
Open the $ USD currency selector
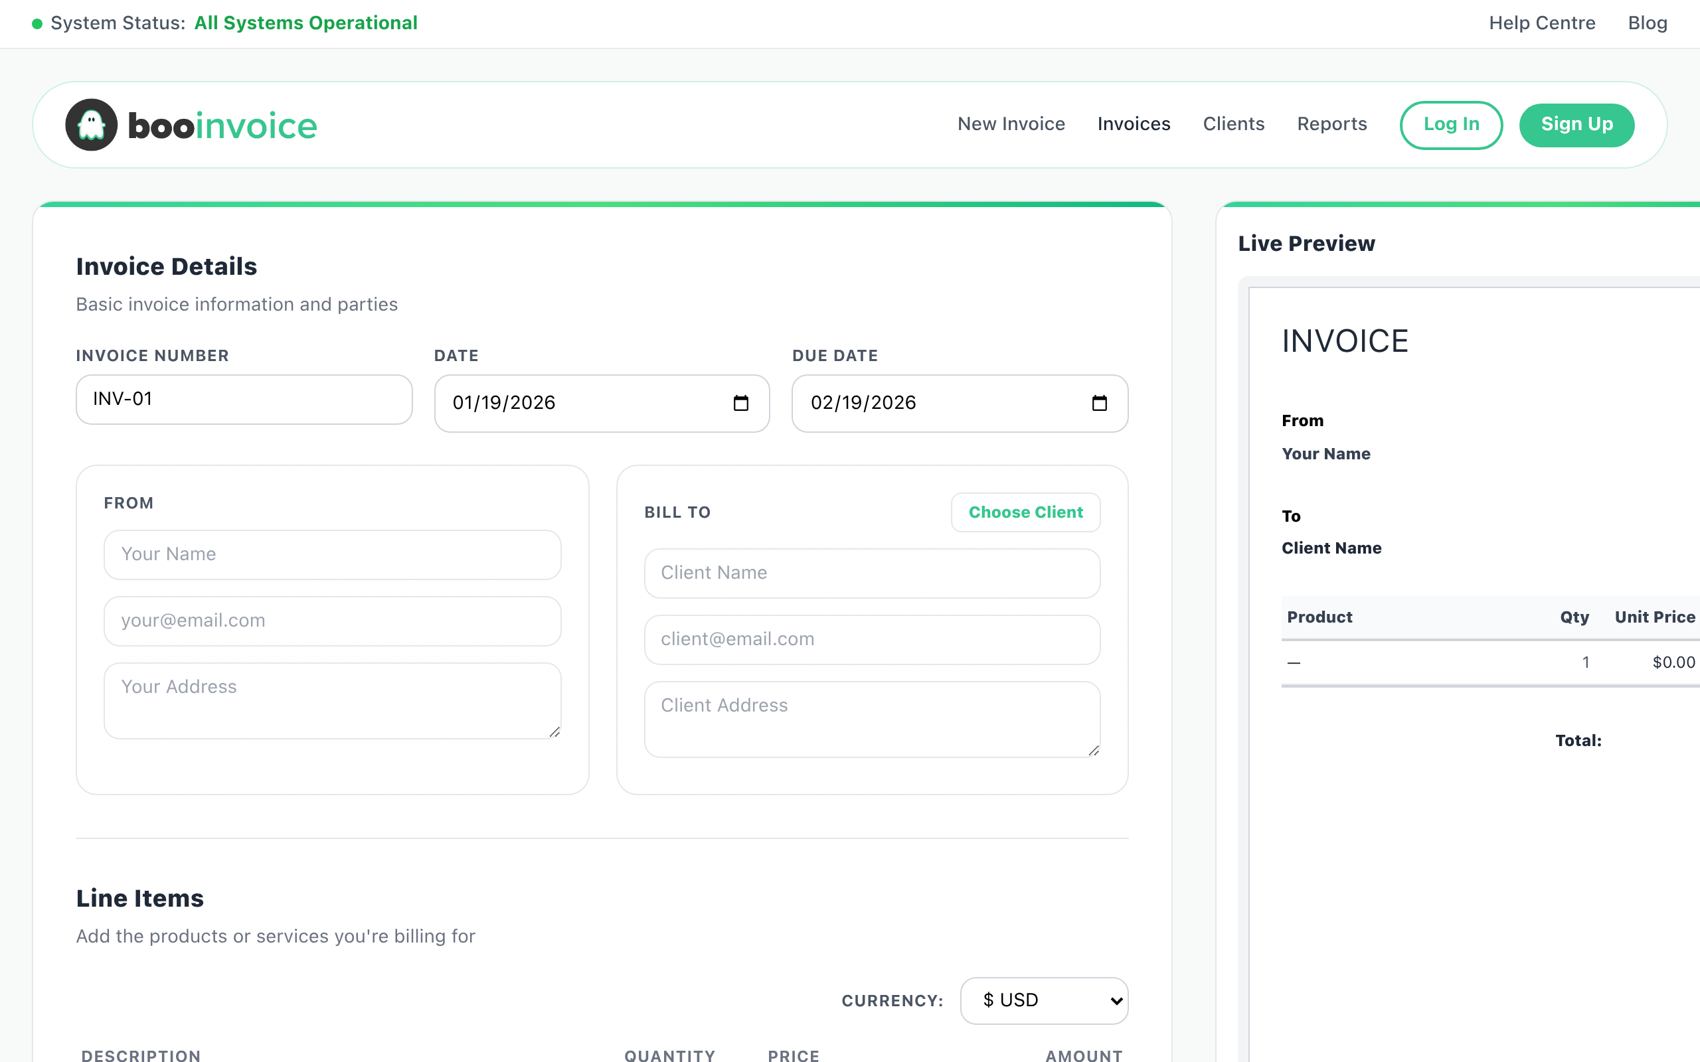pos(1043,1000)
